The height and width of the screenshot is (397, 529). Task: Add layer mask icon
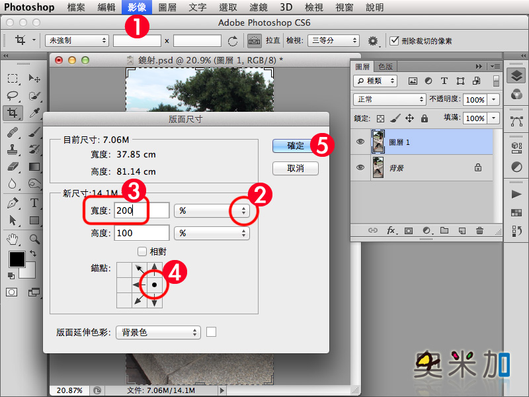coord(409,231)
